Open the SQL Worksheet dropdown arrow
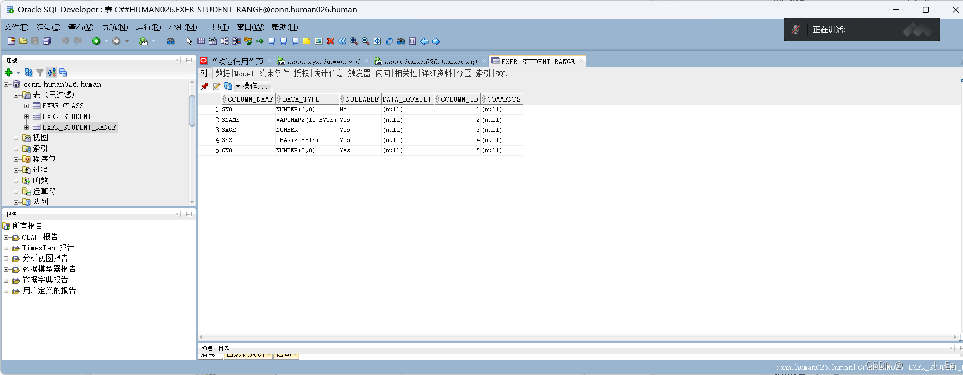 [x=153, y=41]
